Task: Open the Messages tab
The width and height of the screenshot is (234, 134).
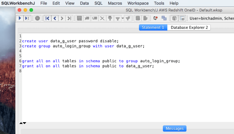Action: [175, 129]
